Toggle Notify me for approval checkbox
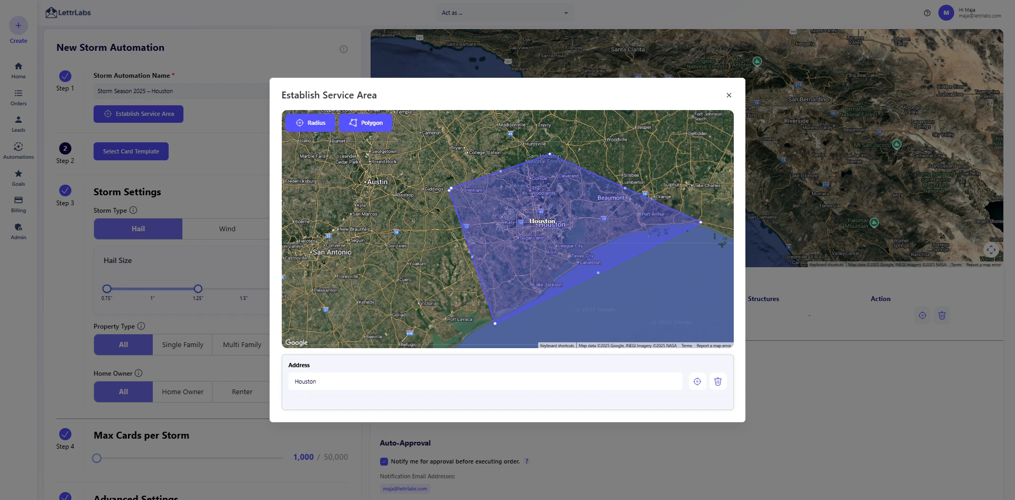Viewport: 1015px width, 500px height. (x=384, y=461)
